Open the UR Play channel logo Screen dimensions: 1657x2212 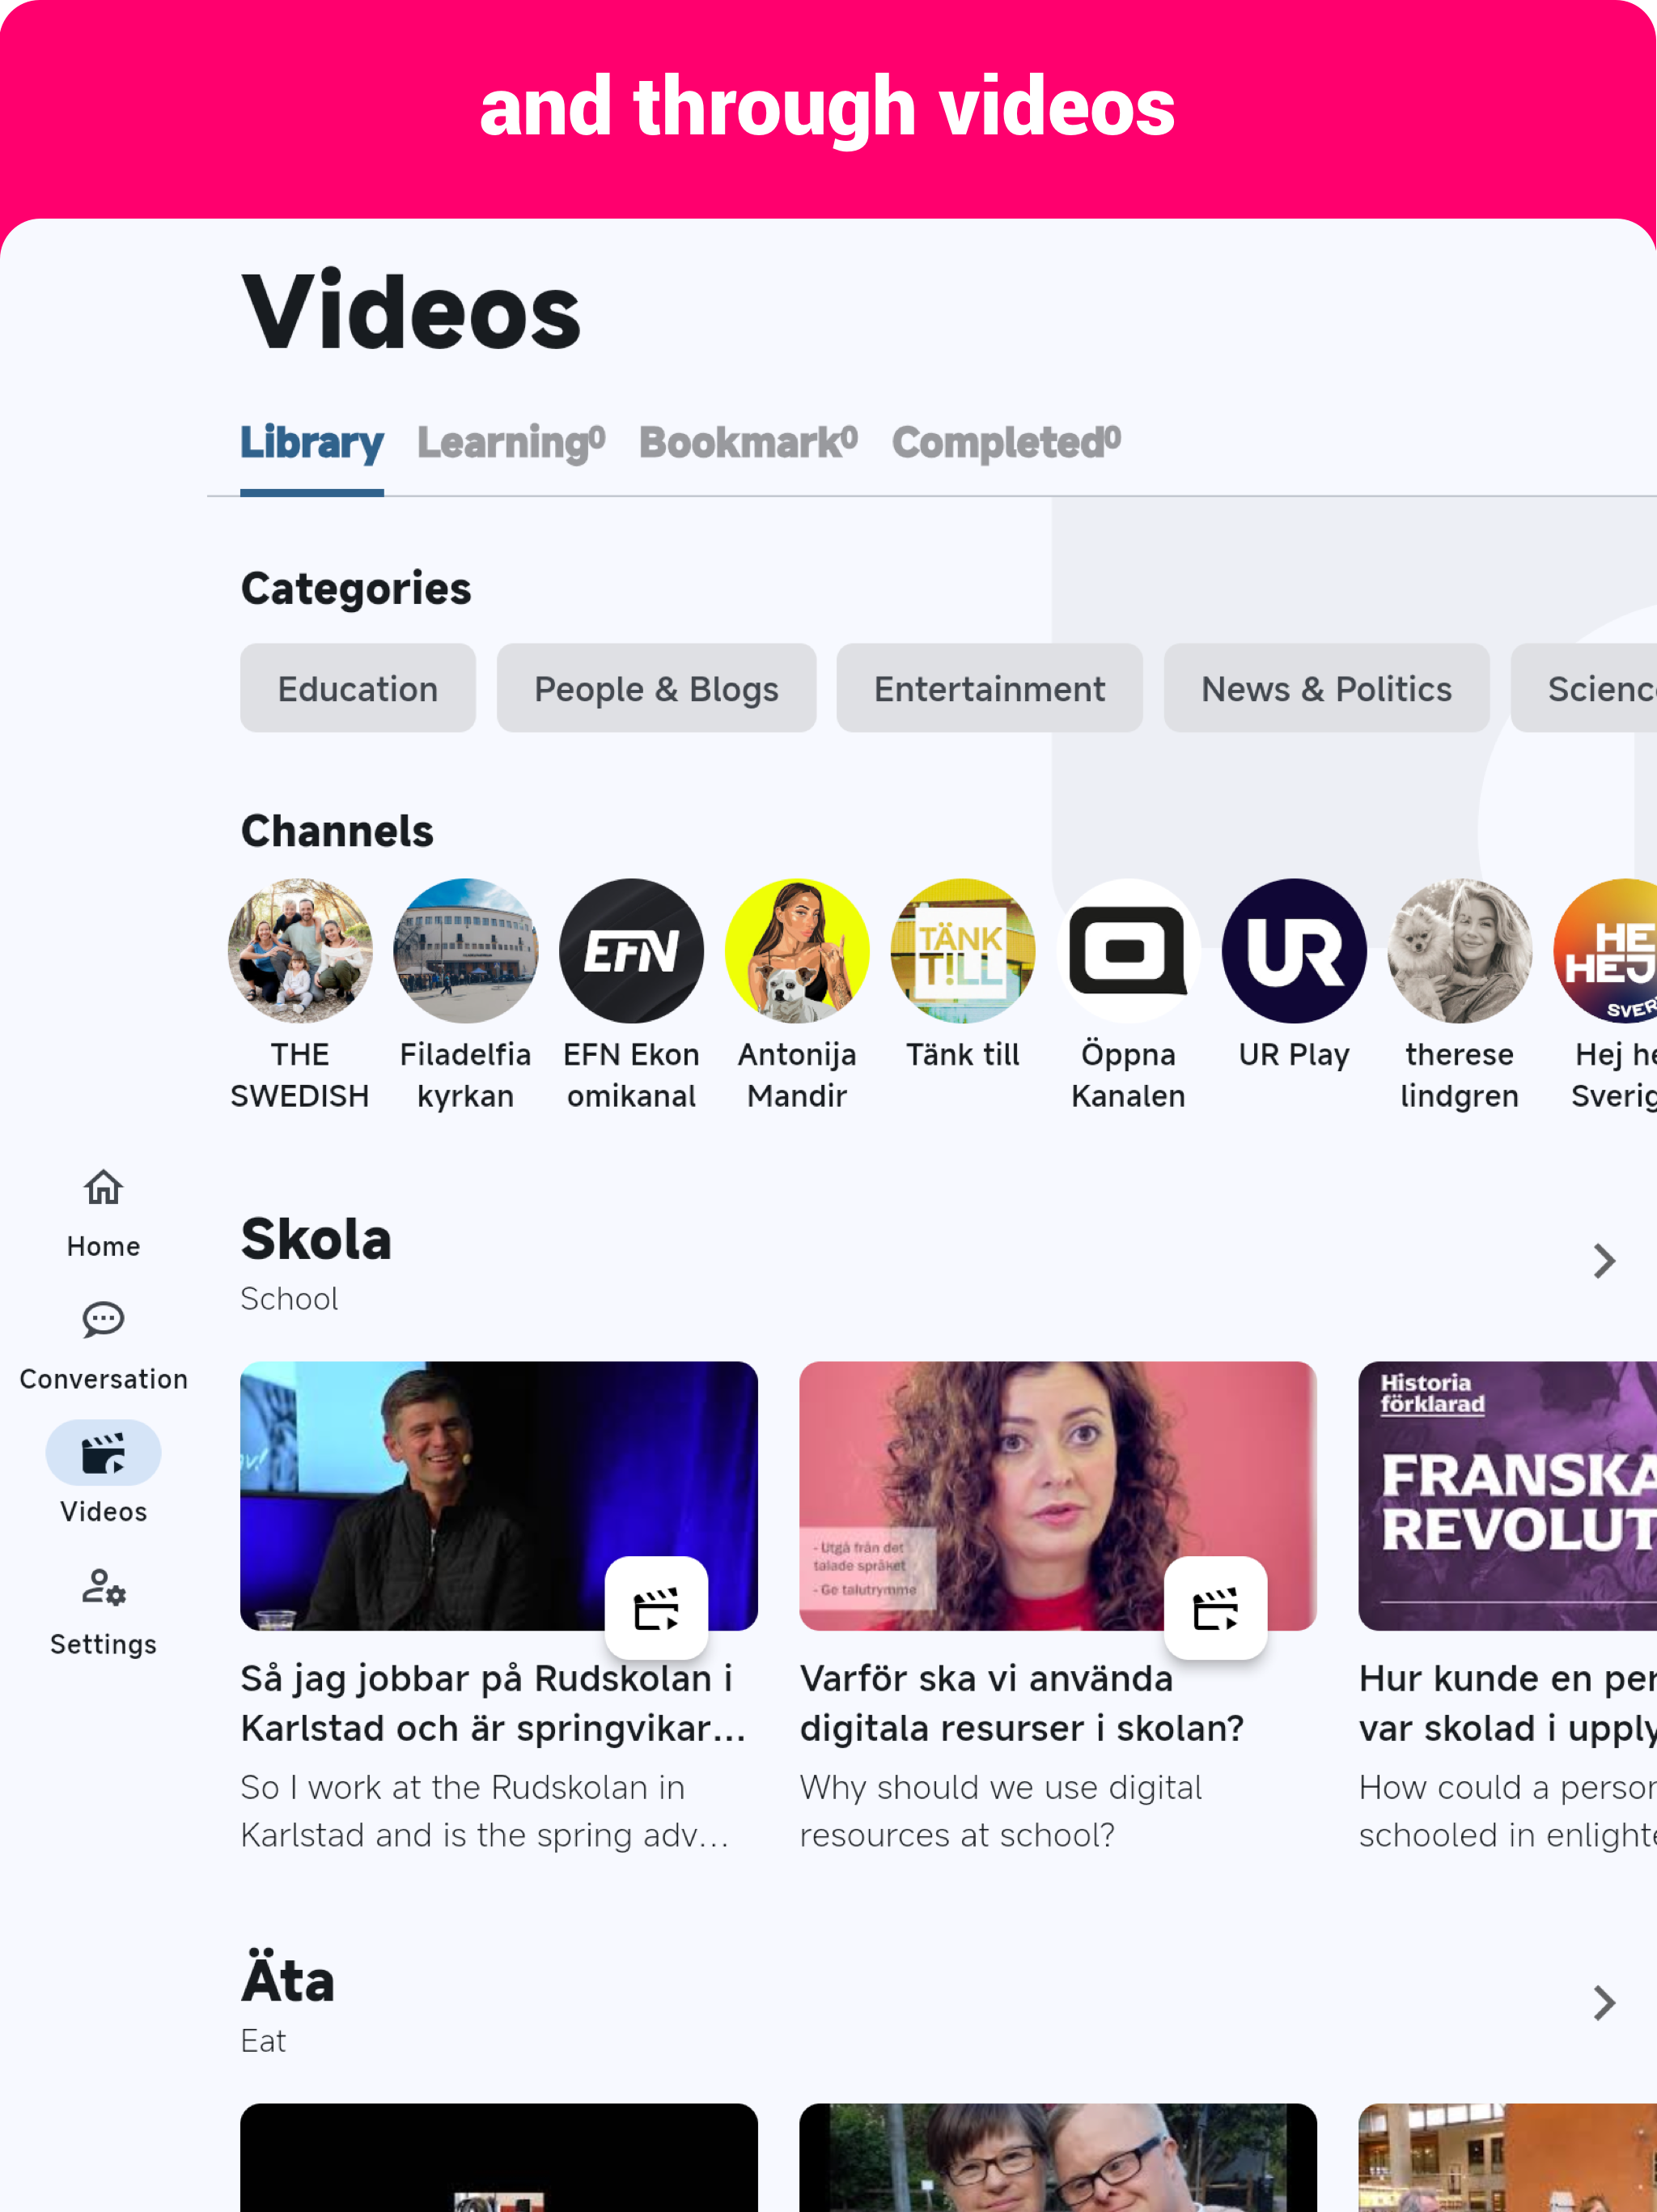click(1295, 951)
